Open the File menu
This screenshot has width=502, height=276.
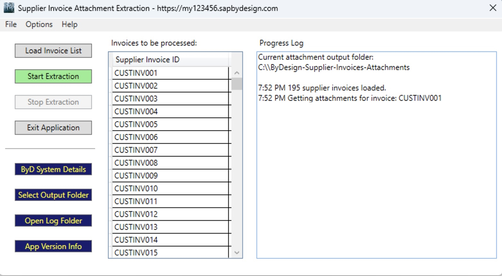pos(11,24)
